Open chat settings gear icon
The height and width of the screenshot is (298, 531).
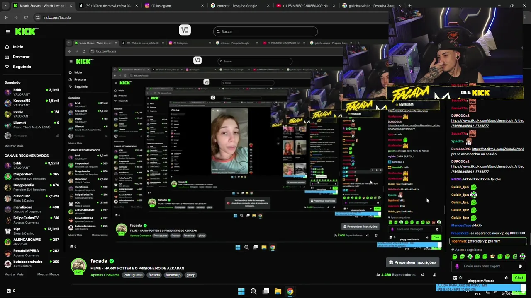(x=506, y=278)
